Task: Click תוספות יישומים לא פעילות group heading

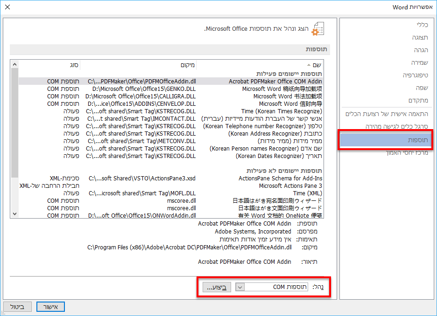Action: tap(284, 171)
